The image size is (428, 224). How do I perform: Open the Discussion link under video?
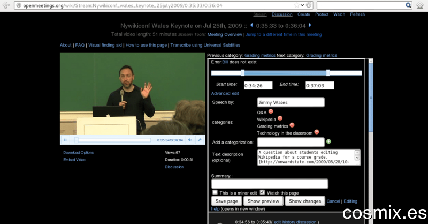174,167
